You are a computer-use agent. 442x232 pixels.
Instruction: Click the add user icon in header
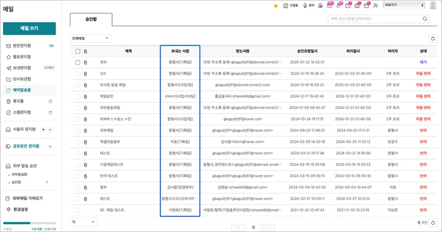click(375, 5)
